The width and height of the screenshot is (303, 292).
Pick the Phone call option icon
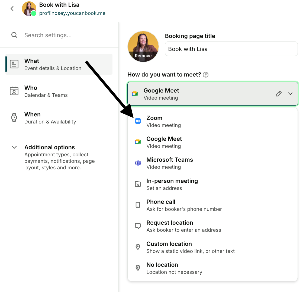pos(138,205)
